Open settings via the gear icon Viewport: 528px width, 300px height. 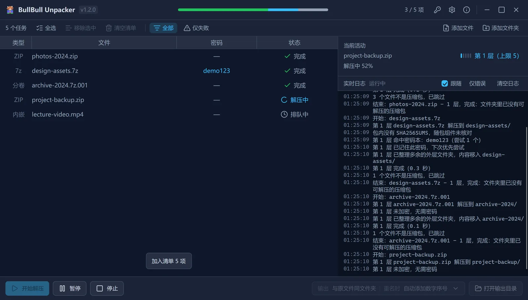click(x=452, y=10)
